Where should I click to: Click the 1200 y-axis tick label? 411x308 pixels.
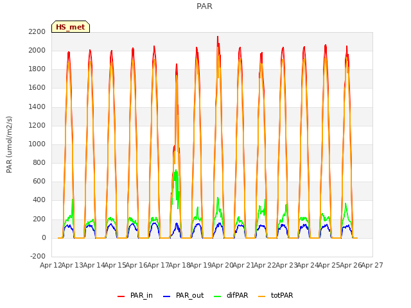click(37, 126)
